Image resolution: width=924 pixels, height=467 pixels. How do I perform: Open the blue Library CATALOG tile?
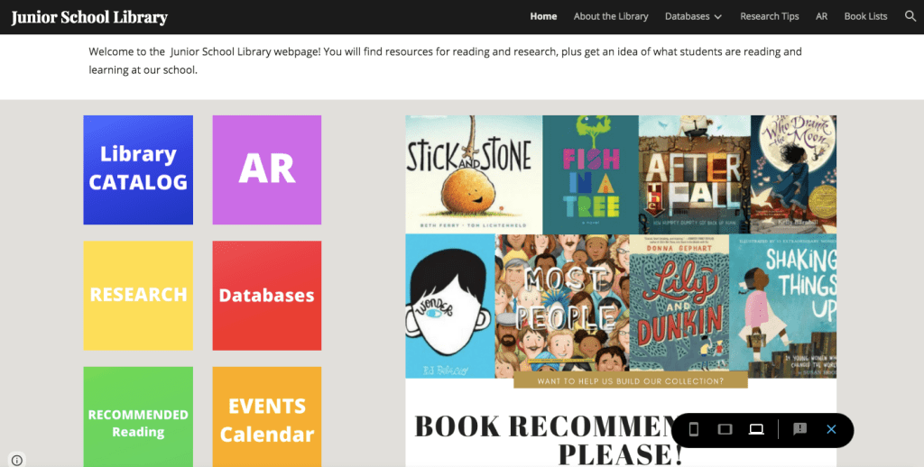coord(138,169)
